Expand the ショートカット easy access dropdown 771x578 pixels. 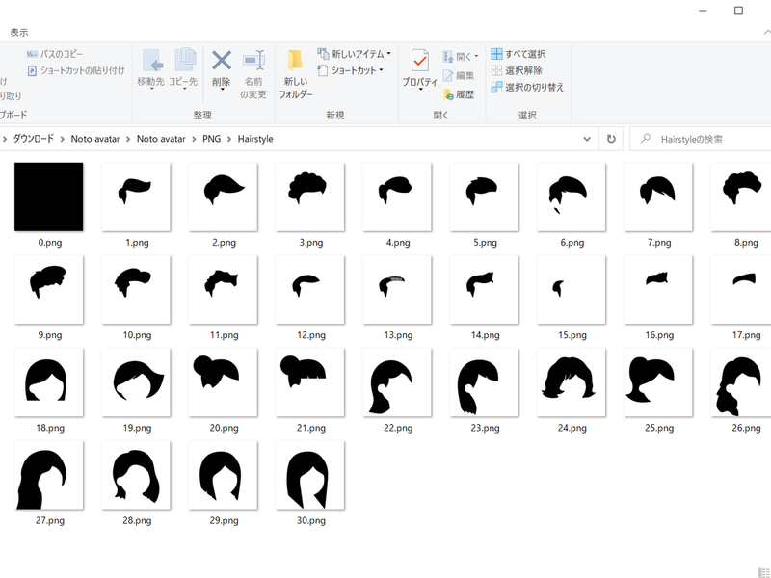pos(351,70)
